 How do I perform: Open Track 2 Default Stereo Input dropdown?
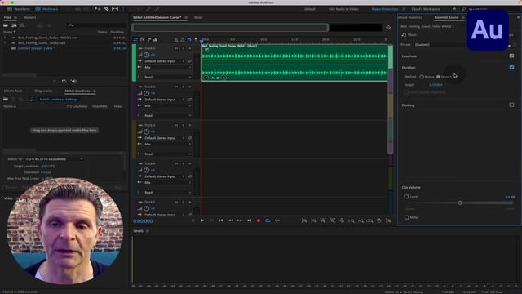pyautogui.click(x=165, y=100)
